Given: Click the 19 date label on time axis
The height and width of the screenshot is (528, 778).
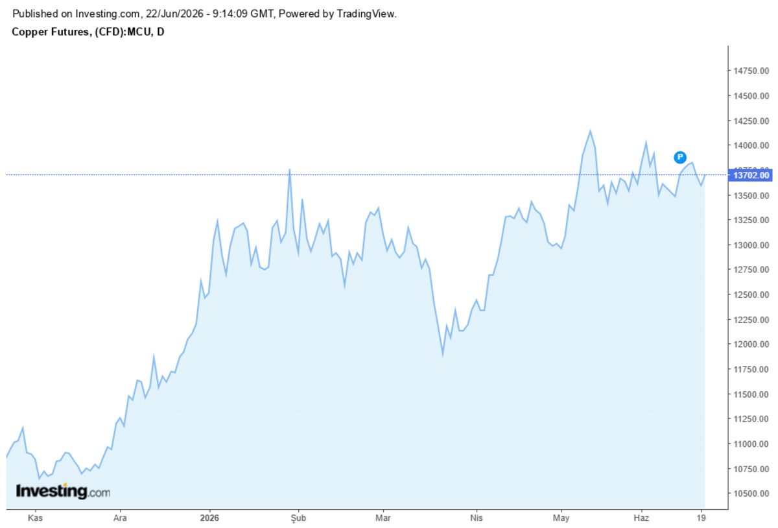Looking at the screenshot, I should pos(701,518).
